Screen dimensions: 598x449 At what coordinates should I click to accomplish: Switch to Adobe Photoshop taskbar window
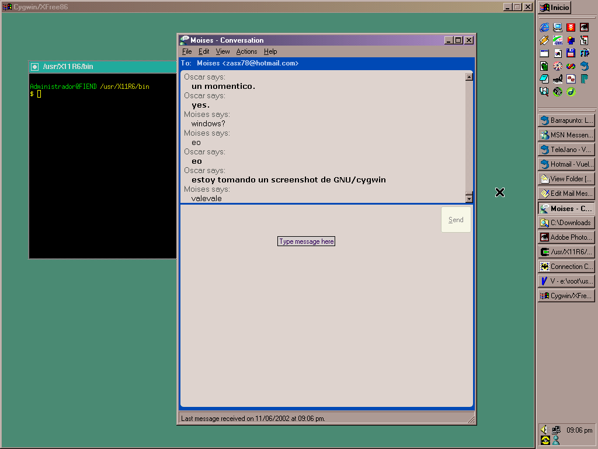pos(566,237)
